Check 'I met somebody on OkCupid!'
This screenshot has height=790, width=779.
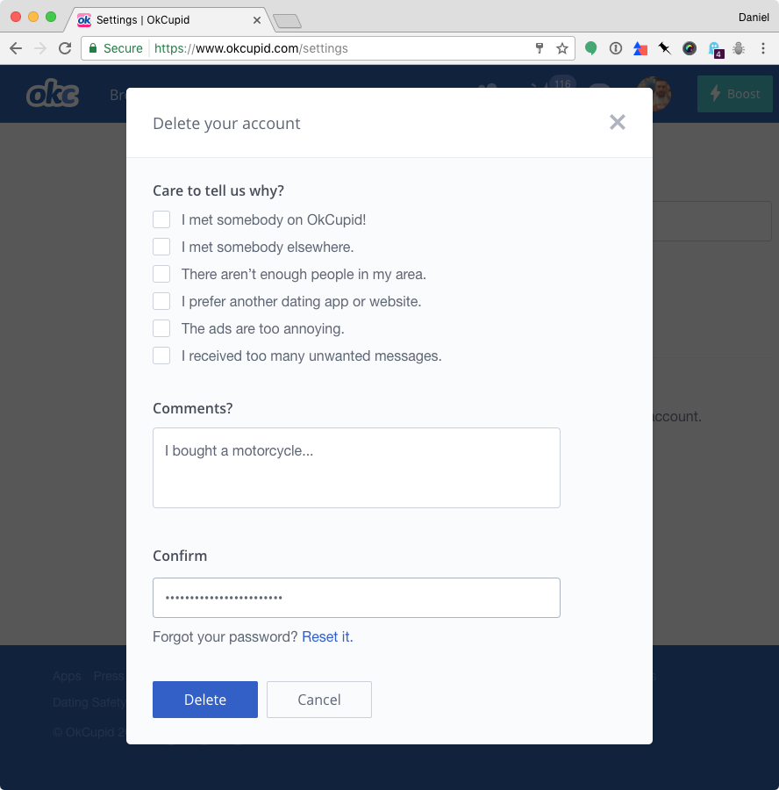[x=161, y=219]
